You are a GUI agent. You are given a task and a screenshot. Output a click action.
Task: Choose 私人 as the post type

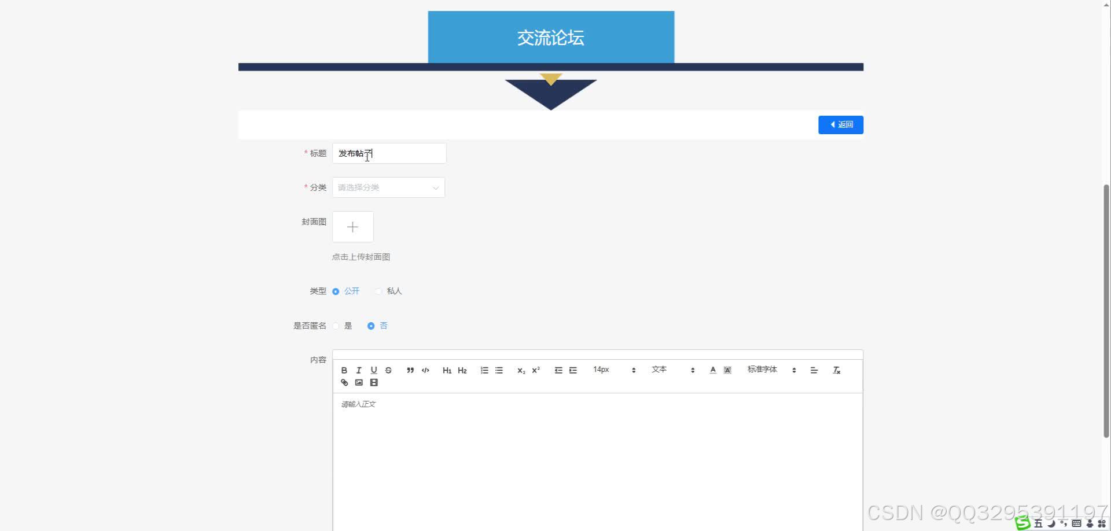click(x=378, y=291)
